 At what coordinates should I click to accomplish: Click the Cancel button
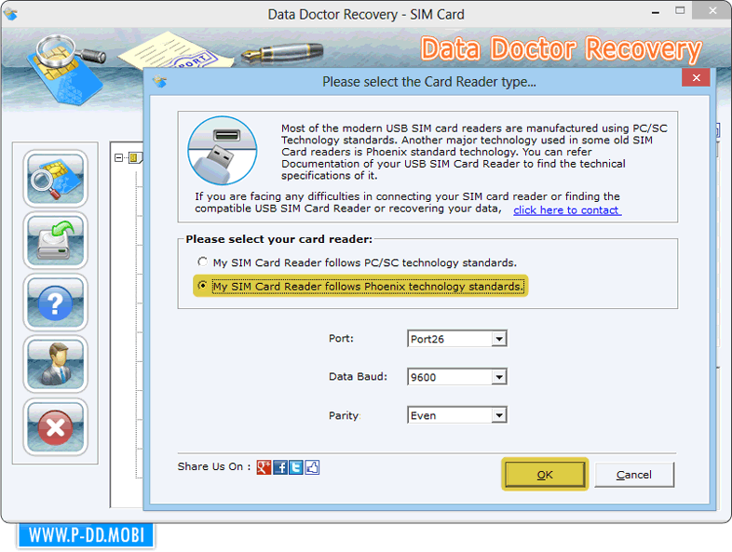(x=634, y=475)
